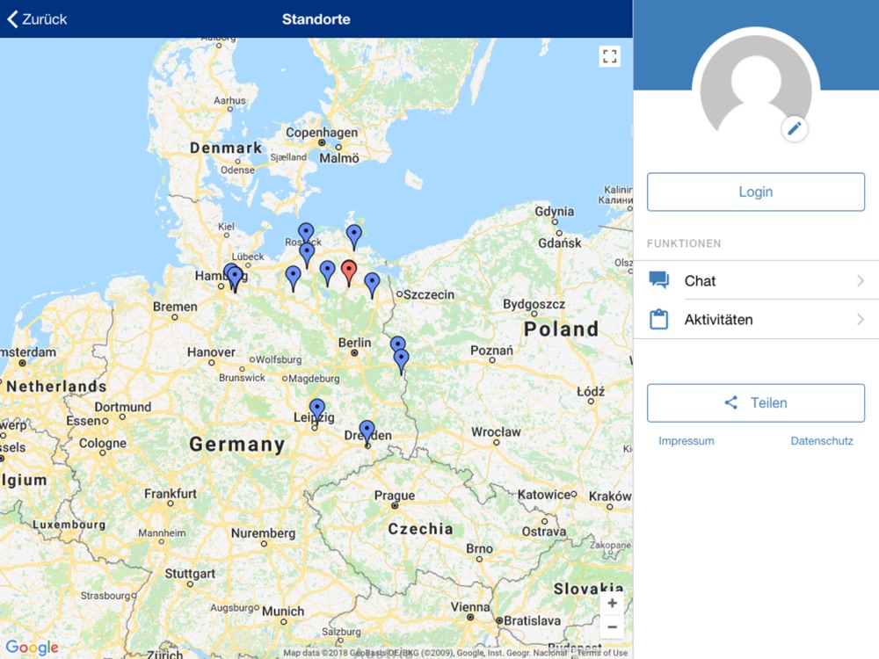879x659 pixels.
Task: Select the blue marker on Leipzig
Action: pyautogui.click(x=316, y=411)
